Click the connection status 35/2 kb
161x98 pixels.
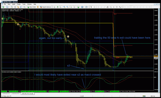(x=153, y=96)
